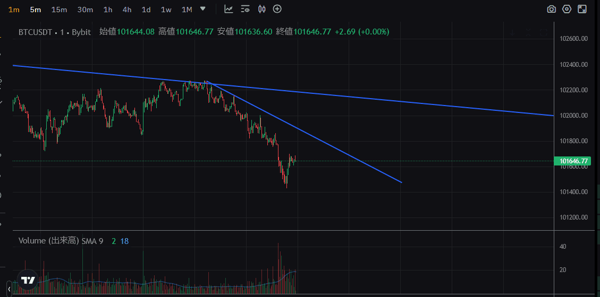Open the indicators line-chart icon
600x297 pixels.
click(229, 9)
